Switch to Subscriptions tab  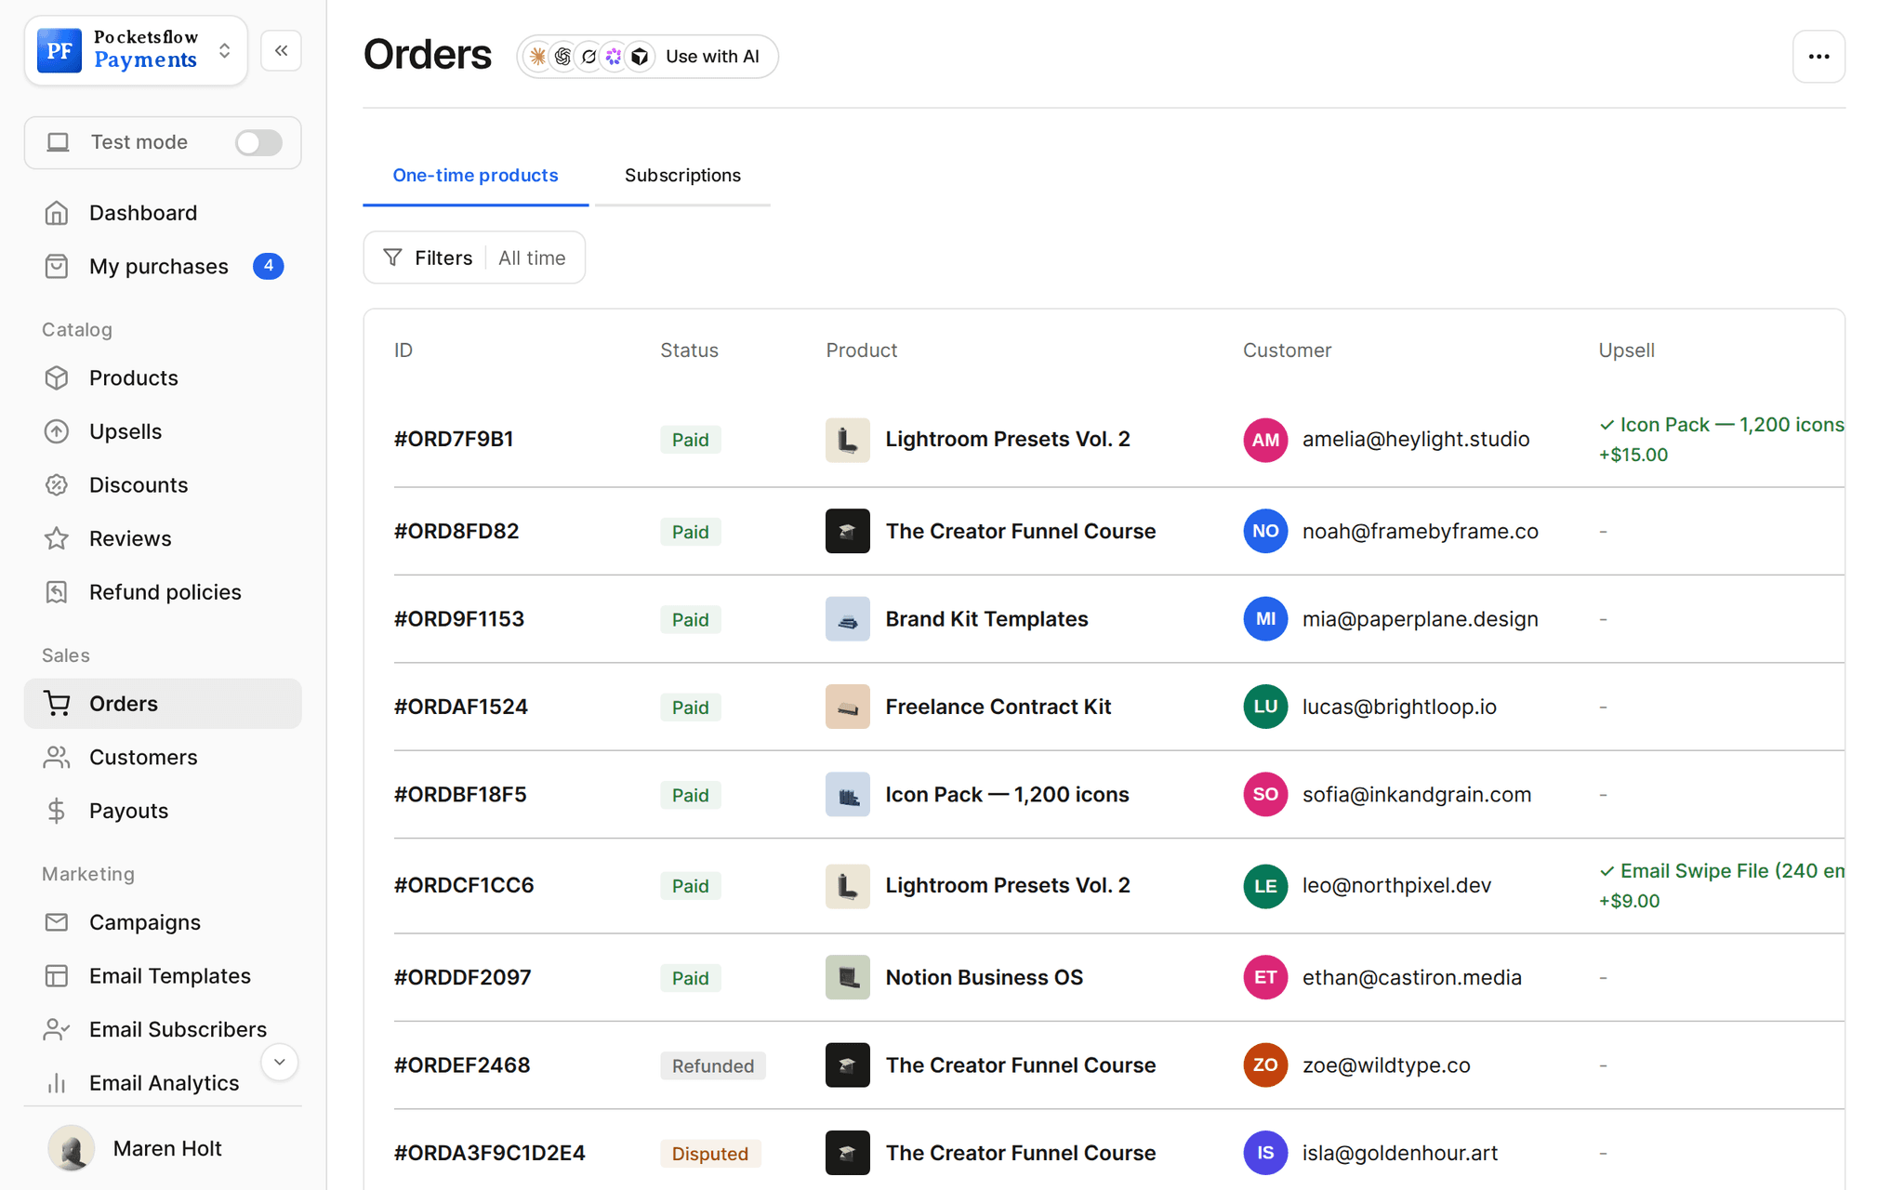click(682, 176)
